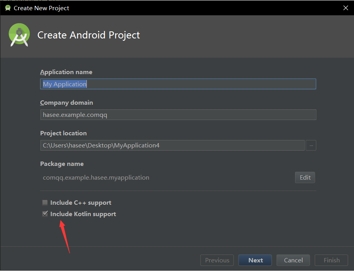Close the Create New Project dialog
Viewport: 354px width, 271px height.
(345, 8)
